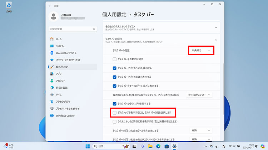Open the アクセシビリティ settings section

pos(65,102)
